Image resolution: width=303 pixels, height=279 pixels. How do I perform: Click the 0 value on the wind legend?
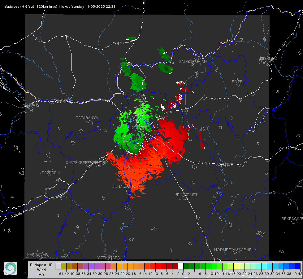[x=183, y=274]
